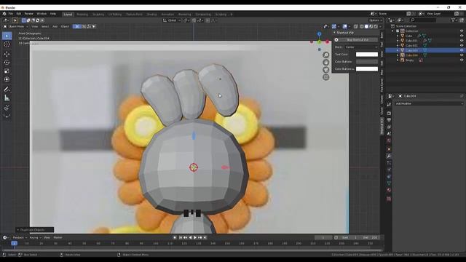Image resolution: width=466 pixels, height=262 pixels.
Task: Open the Global transform orientation dropdown
Action: point(172,20)
